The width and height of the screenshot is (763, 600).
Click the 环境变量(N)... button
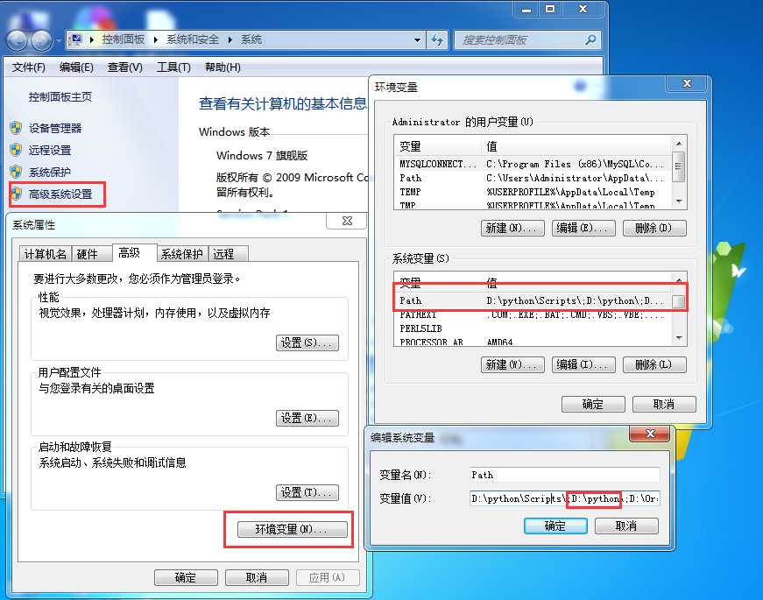pos(293,529)
